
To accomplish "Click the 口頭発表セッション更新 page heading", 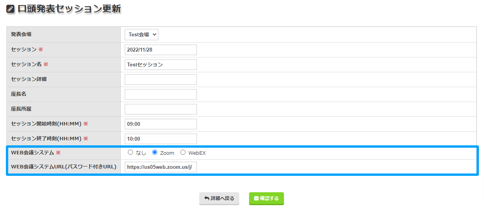I will click(x=69, y=9).
